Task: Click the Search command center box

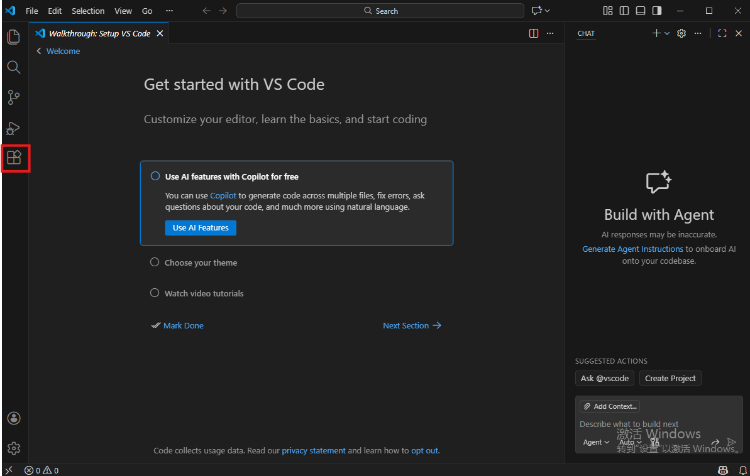Action: [x=380, y=11]
